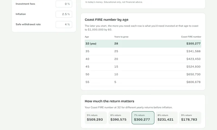Click the 10 years to grow cell

(x=116, y=74)
